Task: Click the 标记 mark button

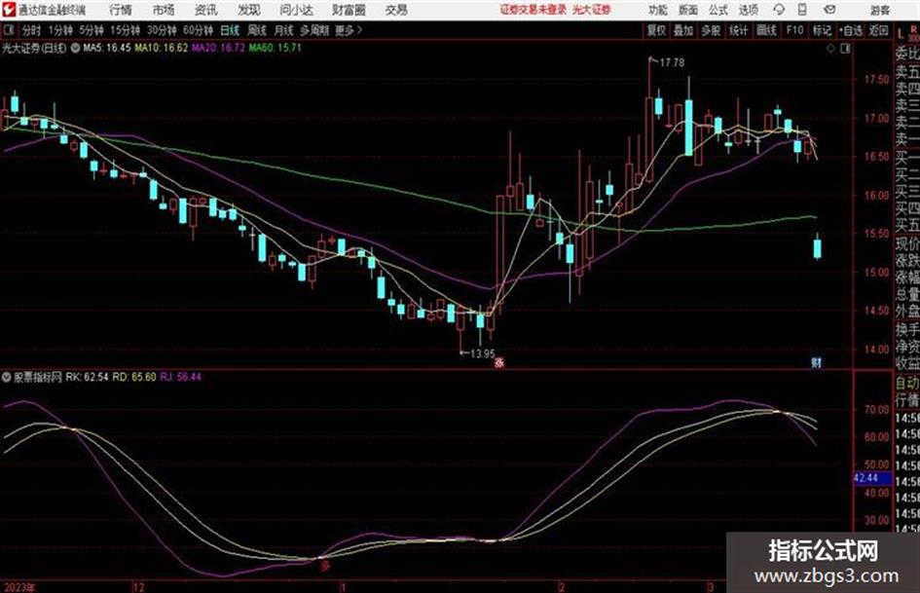Action: (822, 30)
